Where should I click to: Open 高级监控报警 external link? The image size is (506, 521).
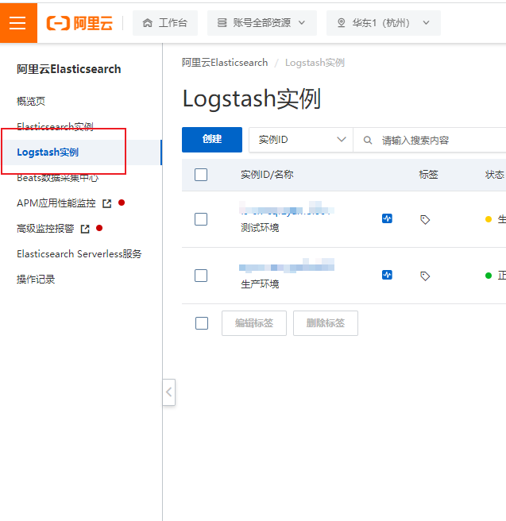point(53,229)
